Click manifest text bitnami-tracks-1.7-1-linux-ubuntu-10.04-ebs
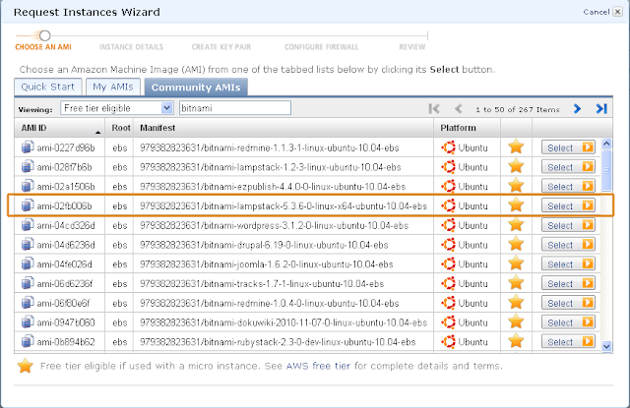Image resolution: width=630 pixels, height=408 pixels. point(293,284)
